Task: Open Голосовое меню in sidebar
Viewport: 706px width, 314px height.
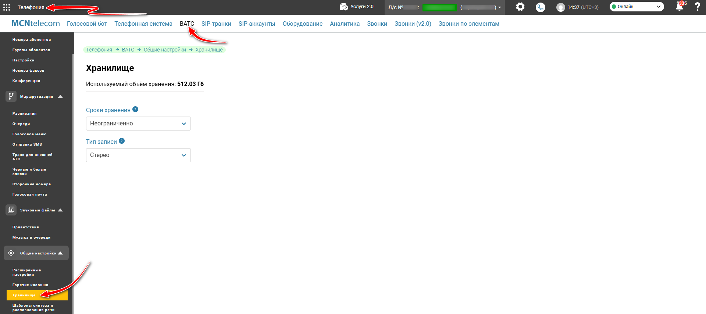Action: click(29, 134)
